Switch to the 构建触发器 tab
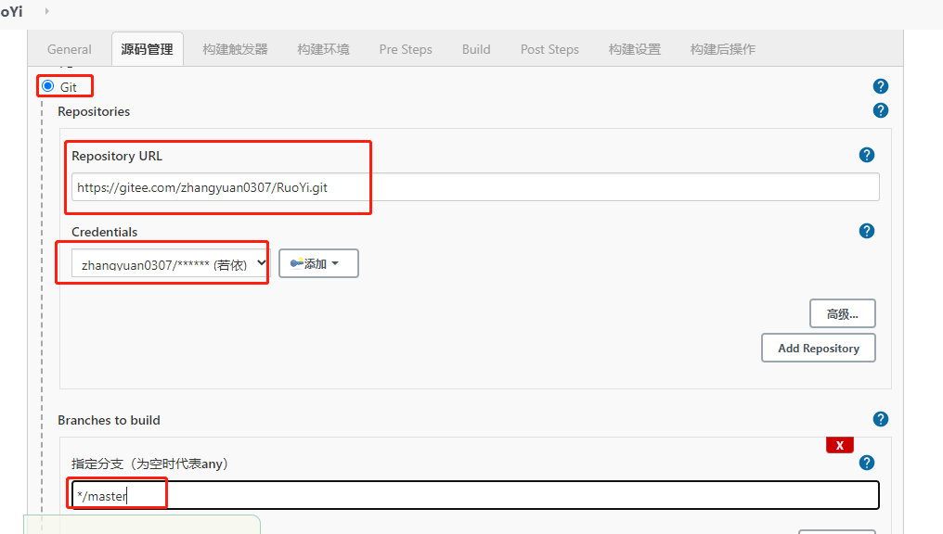Image resolution: width=943 pixels, height=534 pixels. coord(235,49)
